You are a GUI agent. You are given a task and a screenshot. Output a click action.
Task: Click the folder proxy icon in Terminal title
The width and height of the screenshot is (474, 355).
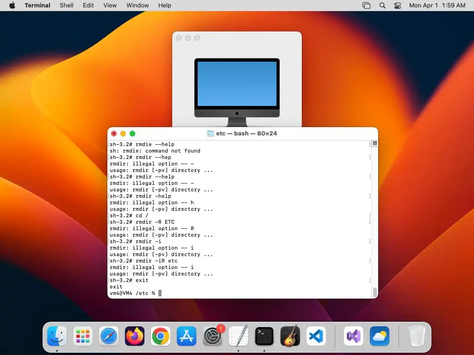[211, 134]
